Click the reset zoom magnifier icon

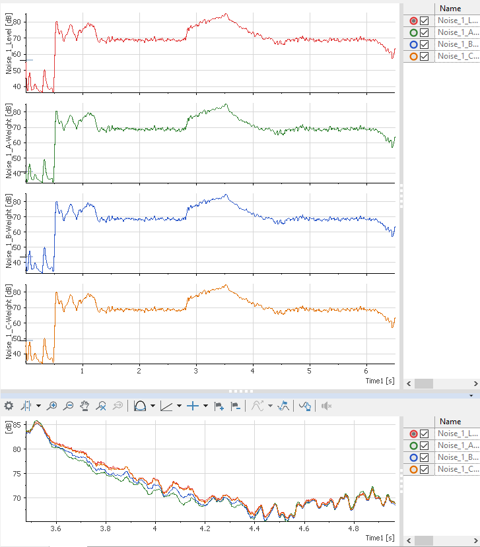tap(102, 406)
